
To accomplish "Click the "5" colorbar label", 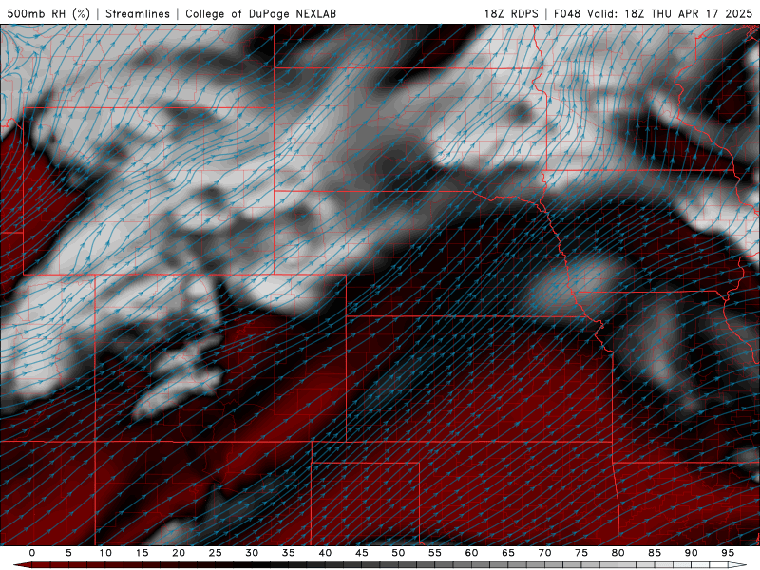I will point(68,553).
